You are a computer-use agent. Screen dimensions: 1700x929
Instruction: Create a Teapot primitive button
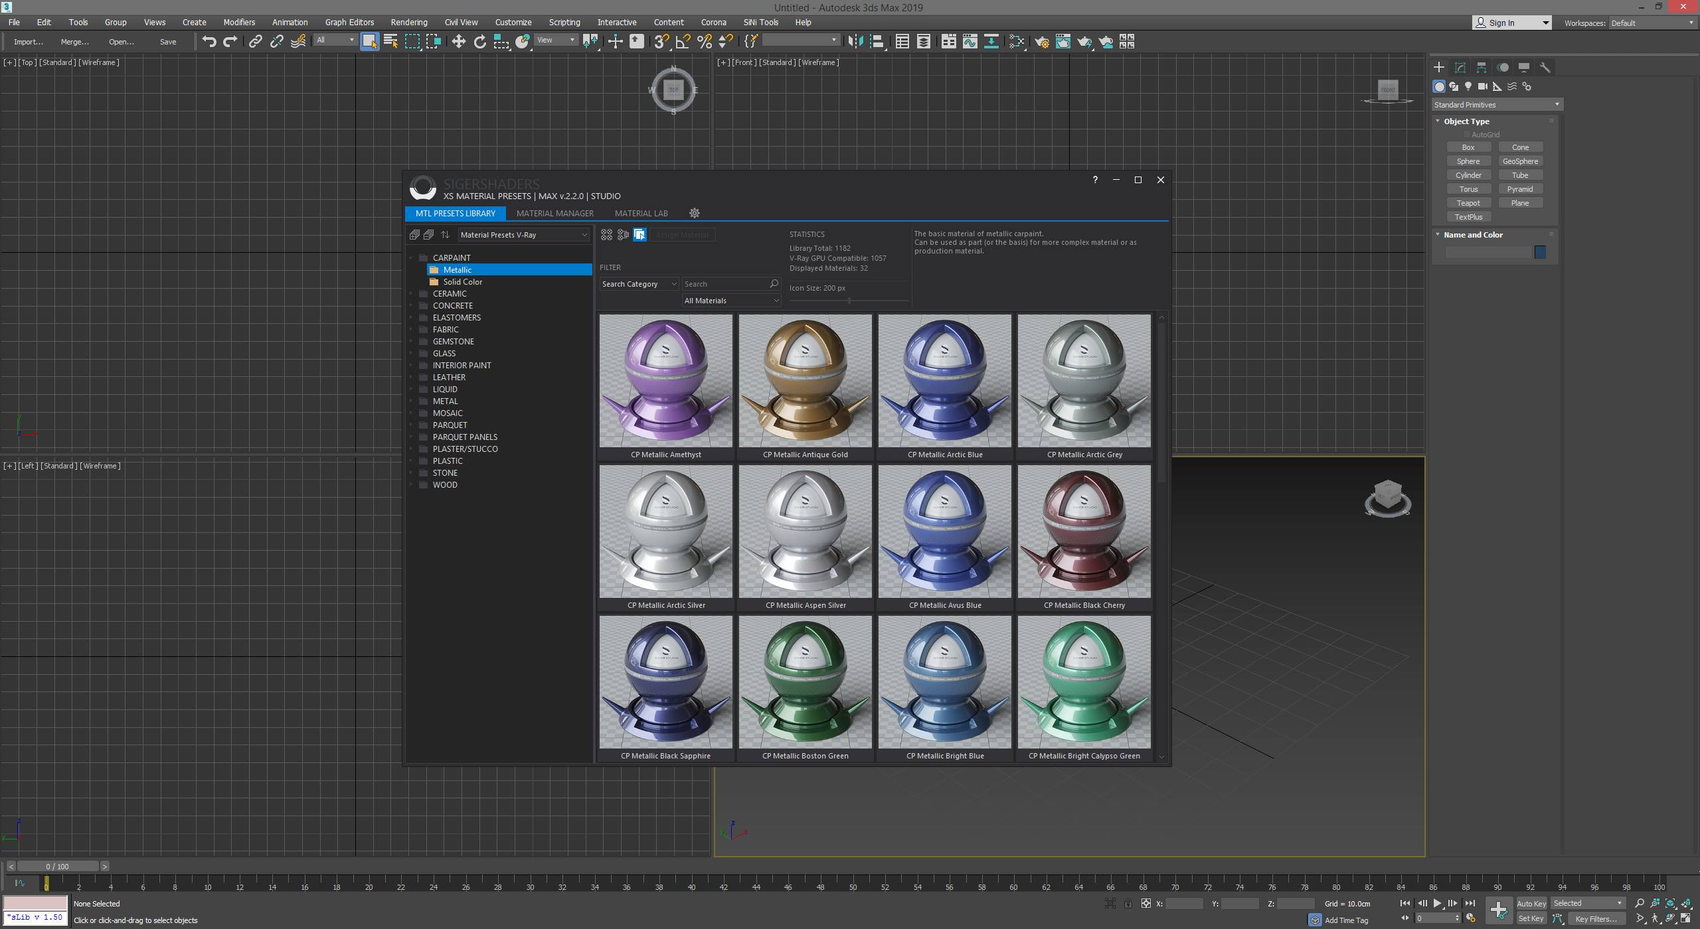[1468, 203]
